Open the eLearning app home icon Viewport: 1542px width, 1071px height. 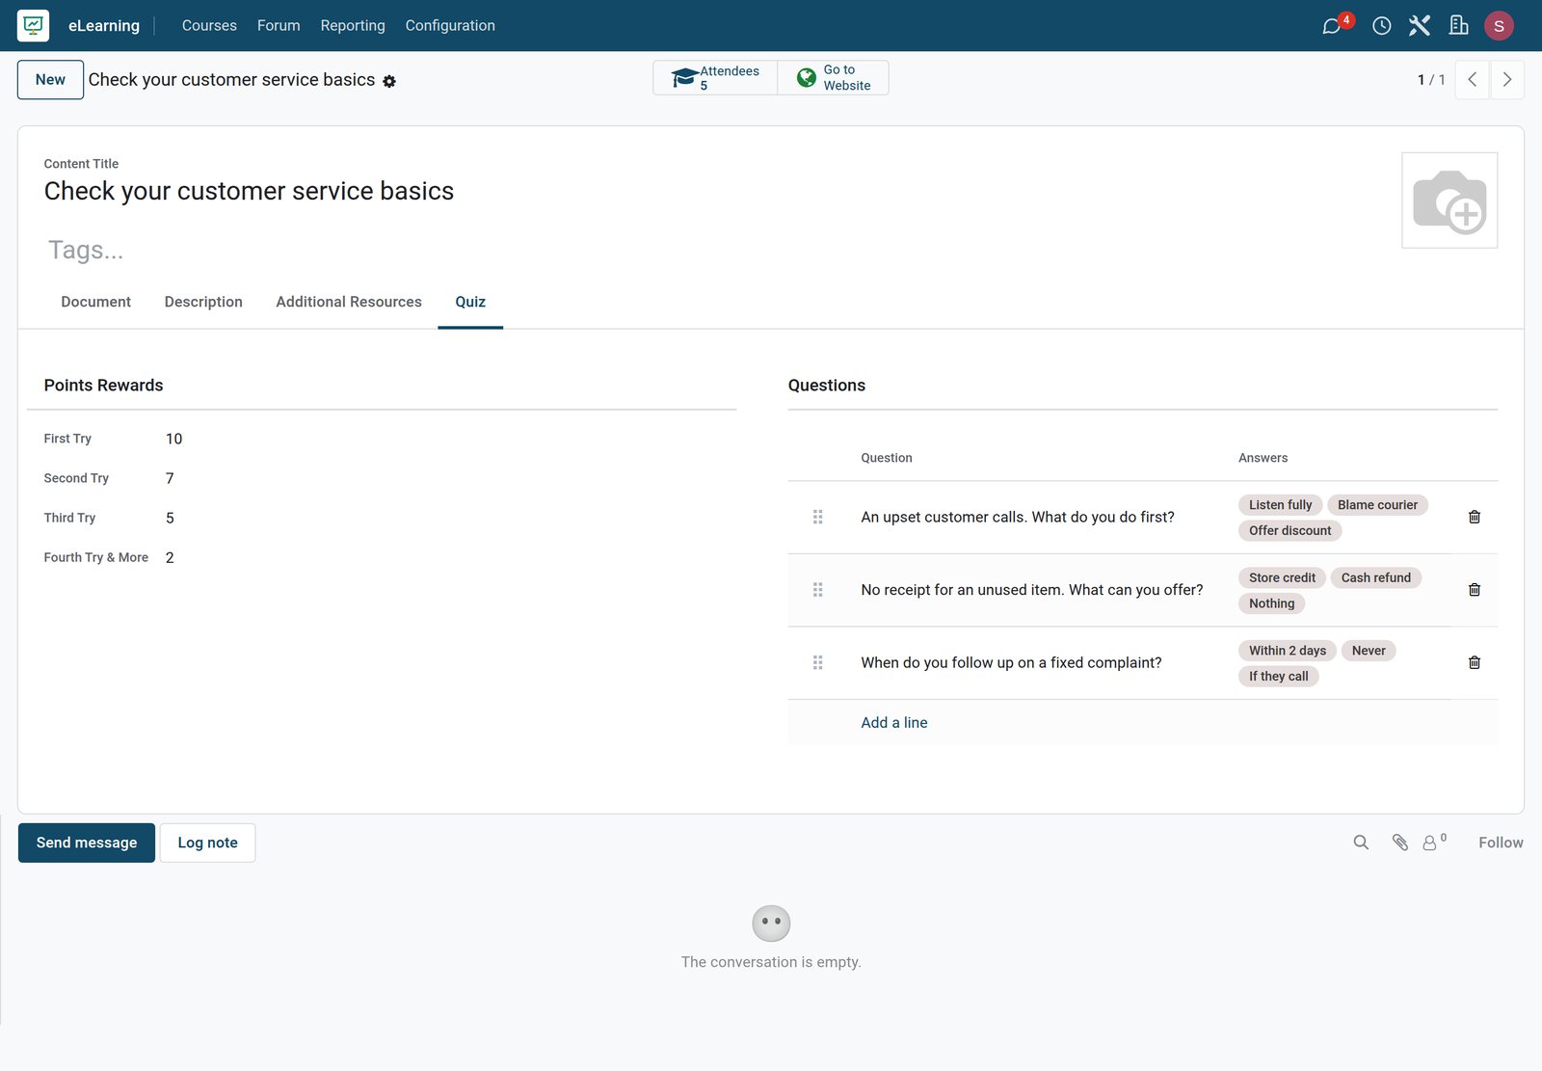[33, 25]
